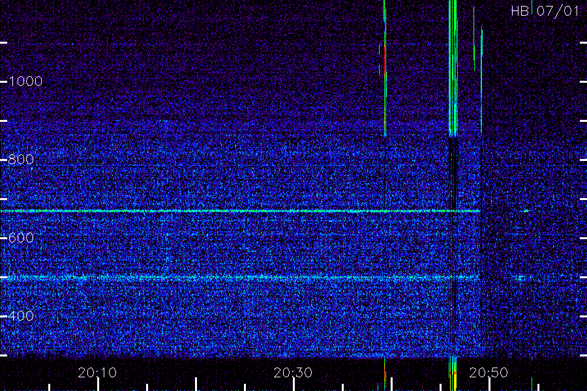Screen dimensions: 587x391
Task: Select the 1000 frequency axis label
Action: (x=25, y=81)
